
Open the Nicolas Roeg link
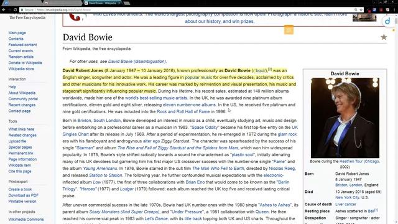(282, 169)
